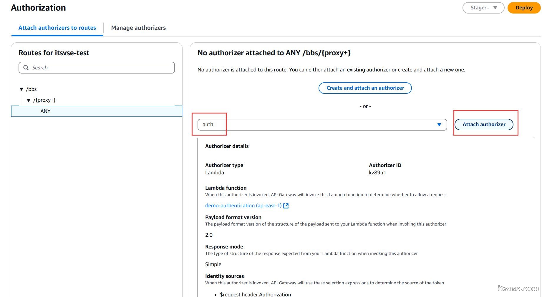Click the Attach authorizer button
This screenshot has height=297, width=542.
click(x=484, y=124)
